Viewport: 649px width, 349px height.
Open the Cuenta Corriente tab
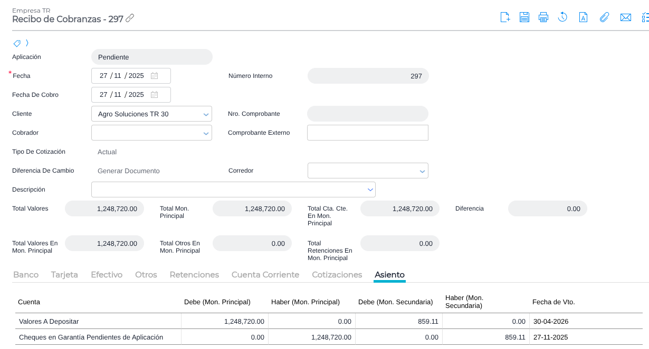(265, 275)
